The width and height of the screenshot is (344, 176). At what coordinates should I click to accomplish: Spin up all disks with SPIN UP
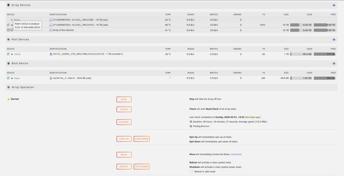(124, 139)
